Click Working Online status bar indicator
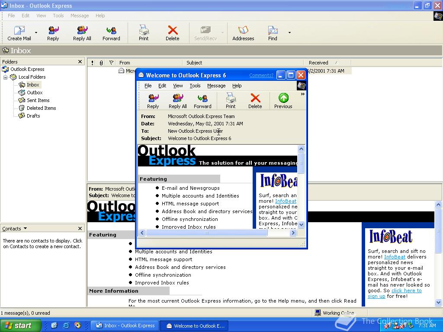This screenshot has height=332, width=443. [334, 313]
